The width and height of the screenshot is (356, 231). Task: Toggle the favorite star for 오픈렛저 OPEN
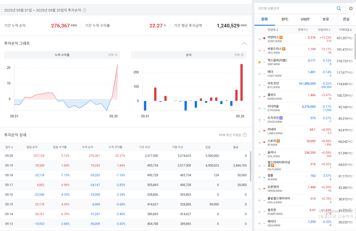coord(259,189)
